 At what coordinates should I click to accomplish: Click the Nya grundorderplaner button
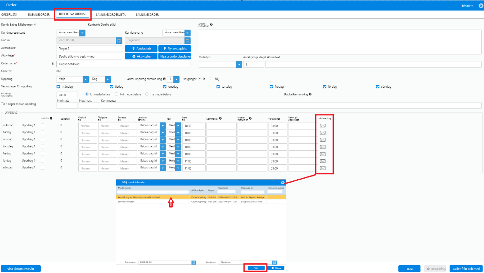(174, 56)
